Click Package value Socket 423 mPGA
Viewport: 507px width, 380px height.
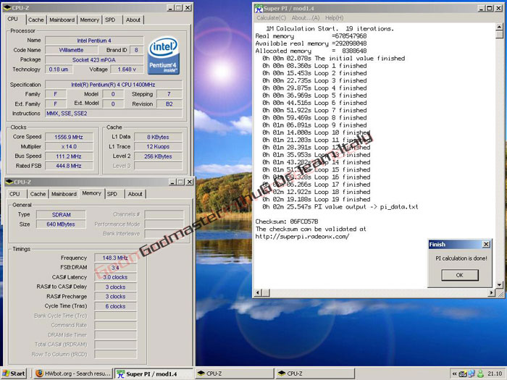click(x=94, y=60)
